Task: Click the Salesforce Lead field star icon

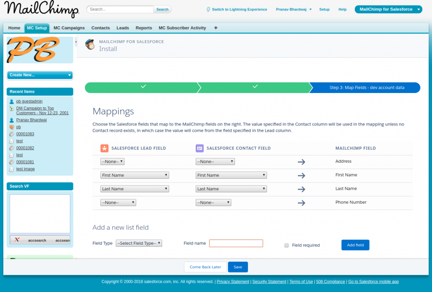Action: (105, 148)
